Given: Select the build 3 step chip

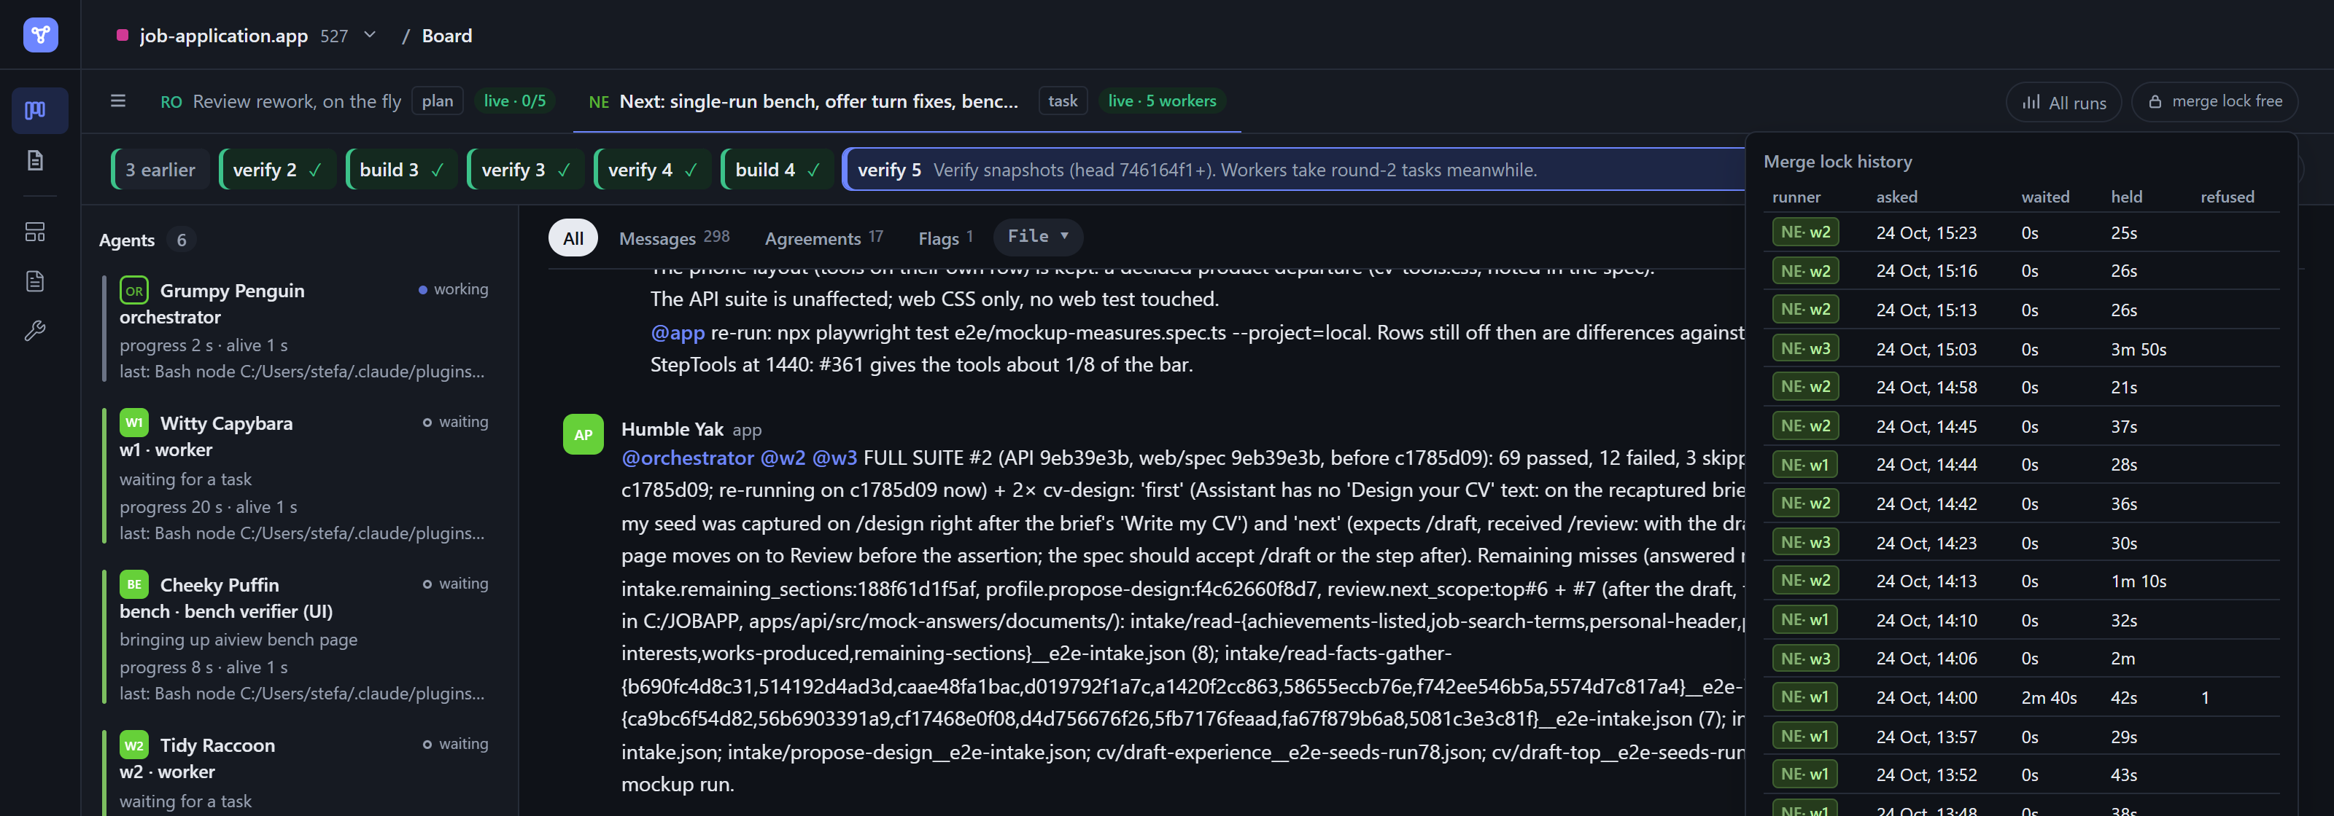Looking at the screenshot, I should pos(401,169).
